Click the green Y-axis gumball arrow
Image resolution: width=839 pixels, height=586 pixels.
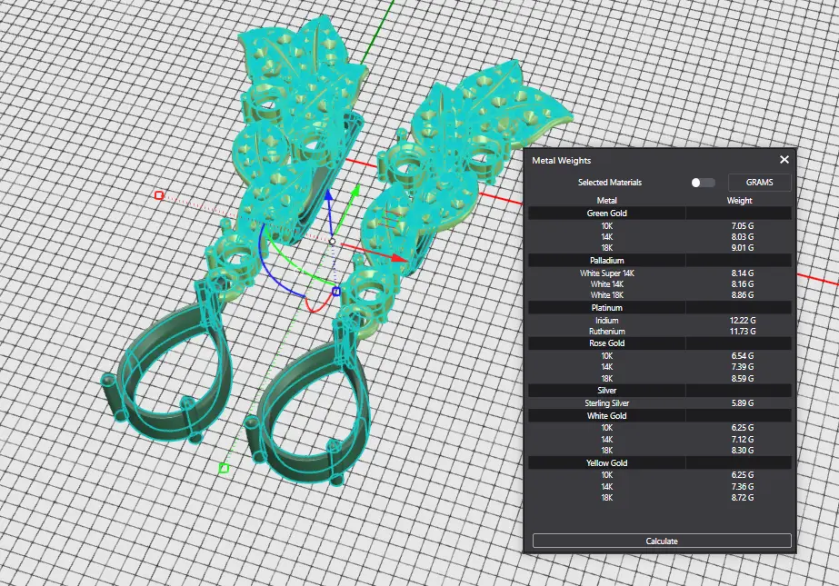(x=355, y=192)
